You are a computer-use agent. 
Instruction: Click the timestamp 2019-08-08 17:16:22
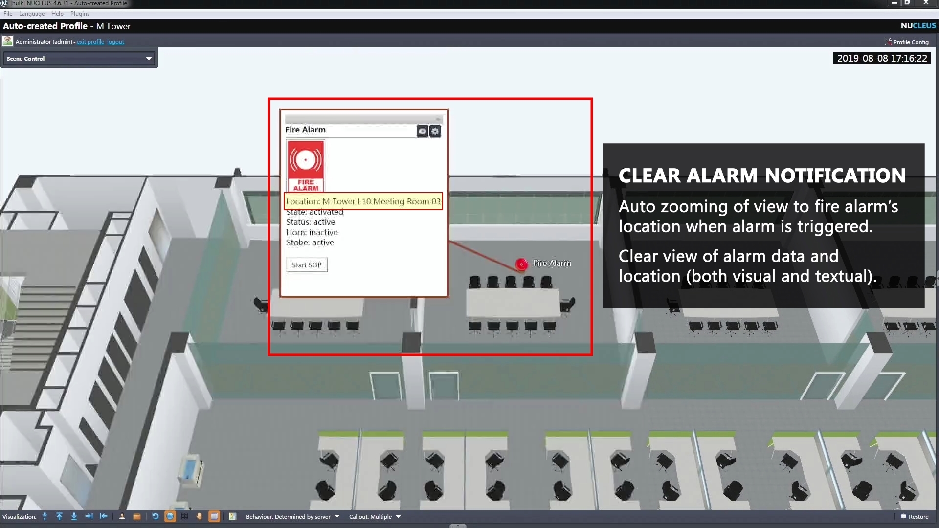tap(882, 58)
